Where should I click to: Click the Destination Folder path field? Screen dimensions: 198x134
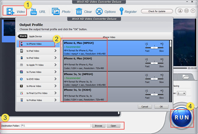[56, 126]
